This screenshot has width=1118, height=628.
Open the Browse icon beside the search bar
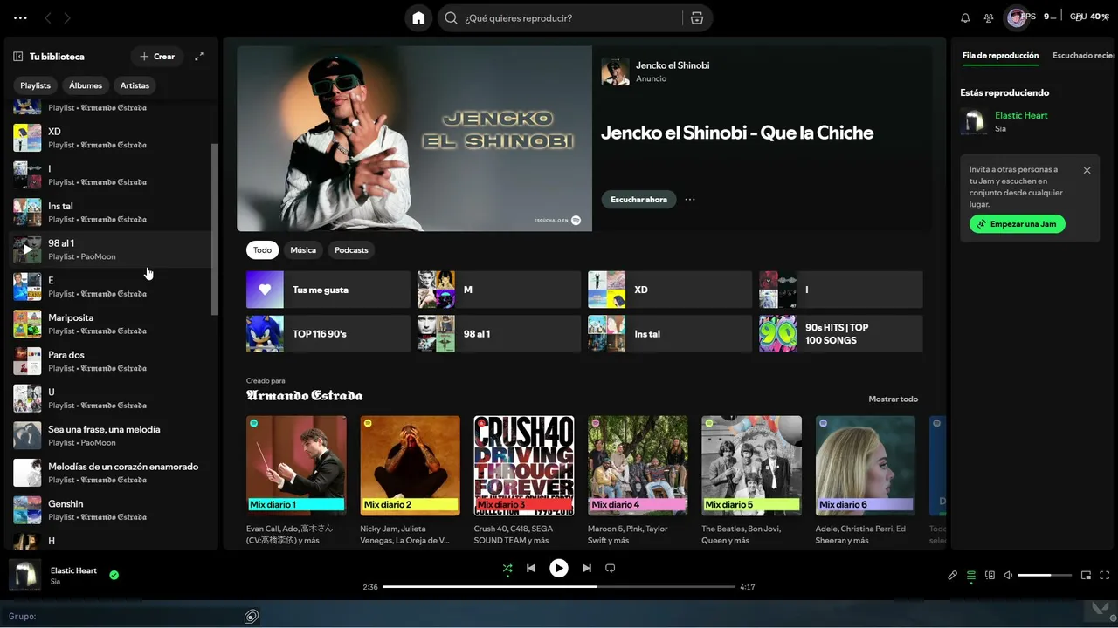pyautogui.click(x=696, y=18)
